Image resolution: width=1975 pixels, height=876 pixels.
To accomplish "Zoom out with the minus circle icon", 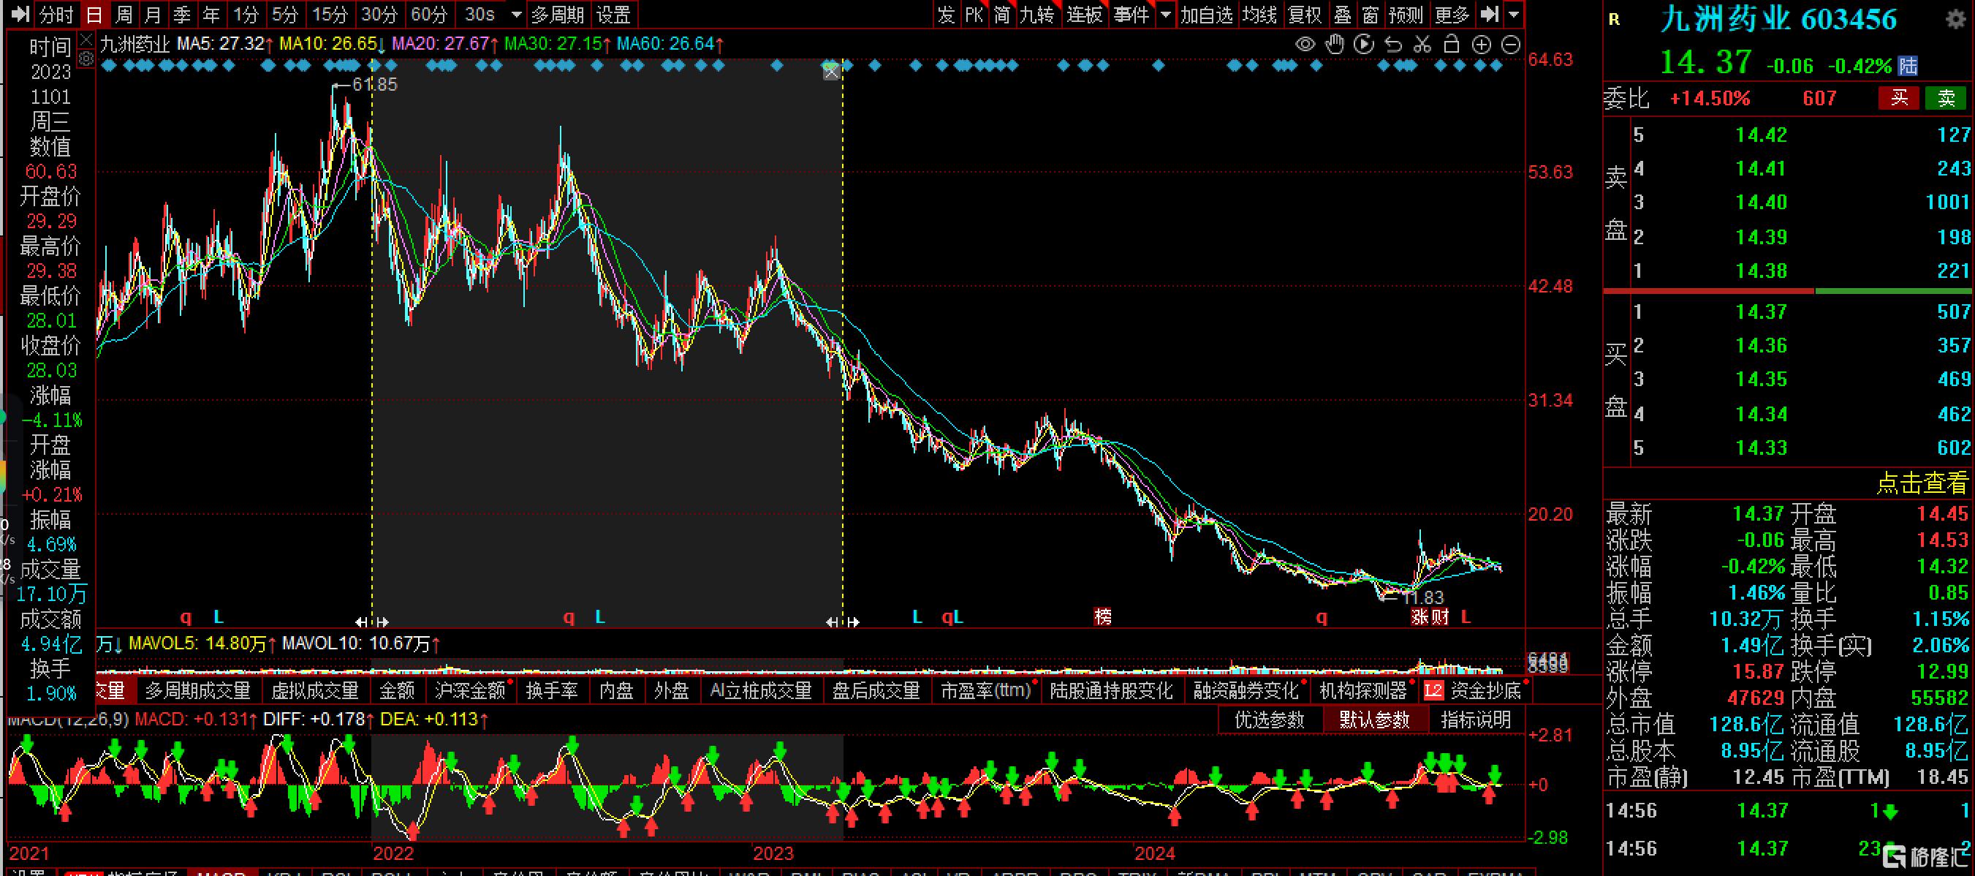I will (x=1510, y=45).
